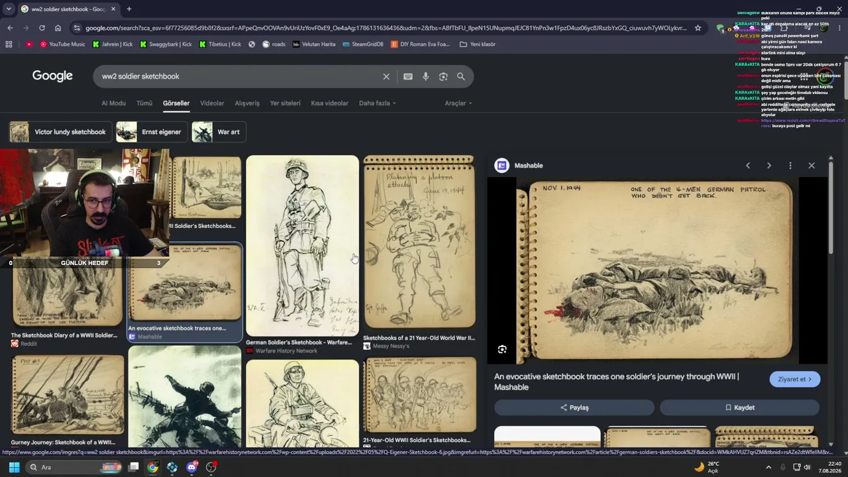Open the preview title link to Mashable
Image resolution: width=848 pixels, height=477 pixels.
click(616, 382)
